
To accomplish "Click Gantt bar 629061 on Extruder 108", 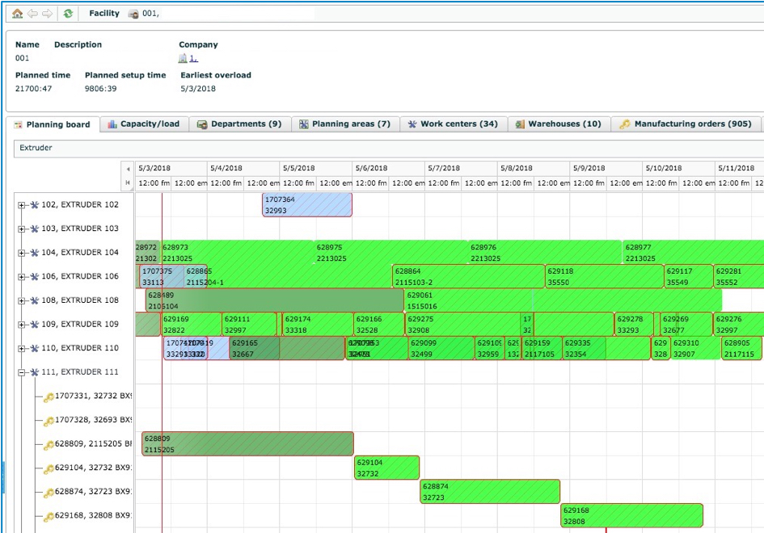I will [563, 300].
